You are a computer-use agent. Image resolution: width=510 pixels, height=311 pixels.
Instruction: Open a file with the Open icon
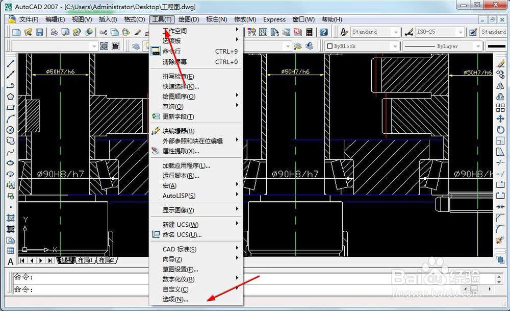(28, 32)
